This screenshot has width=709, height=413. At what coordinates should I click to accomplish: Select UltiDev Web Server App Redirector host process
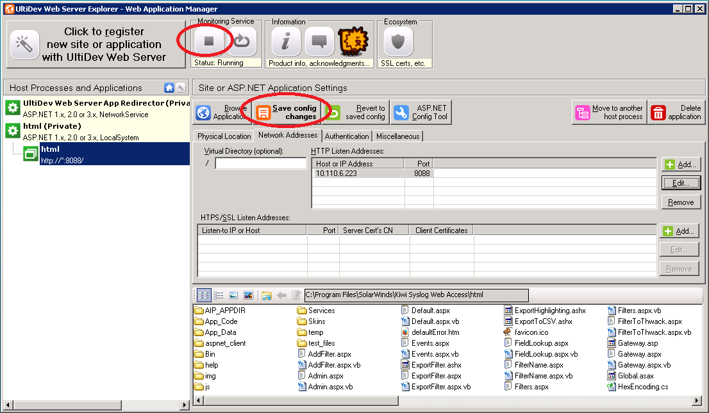point(97,108)
